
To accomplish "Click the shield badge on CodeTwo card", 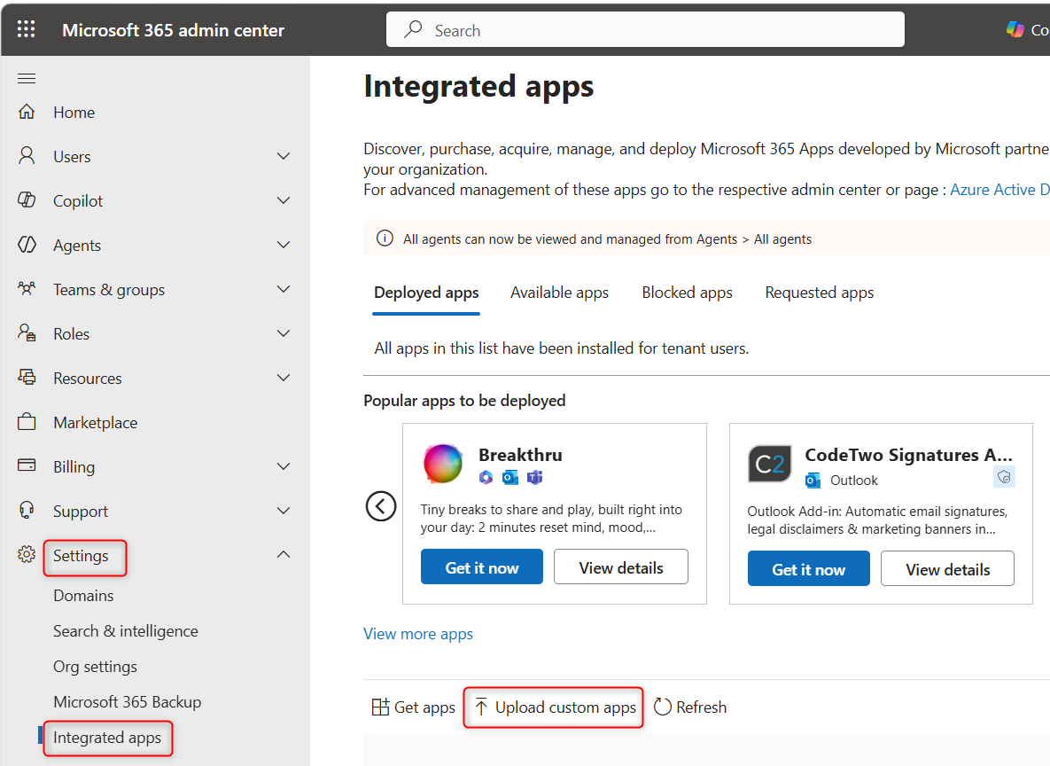I will (1004, 476).
